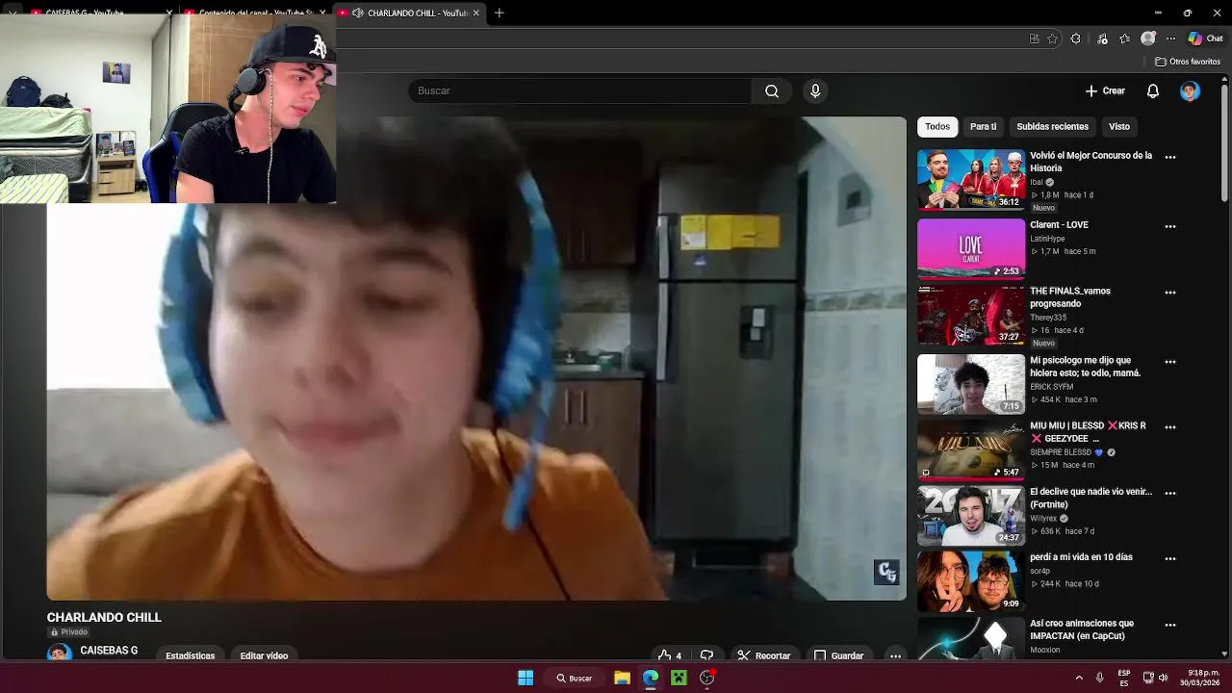Open the browser extensions puzzle icon
This screenshot has height=693, width=1232.
(1076, 38)
